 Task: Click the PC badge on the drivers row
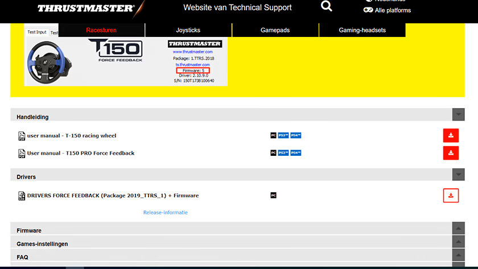(x=273, y=196)
